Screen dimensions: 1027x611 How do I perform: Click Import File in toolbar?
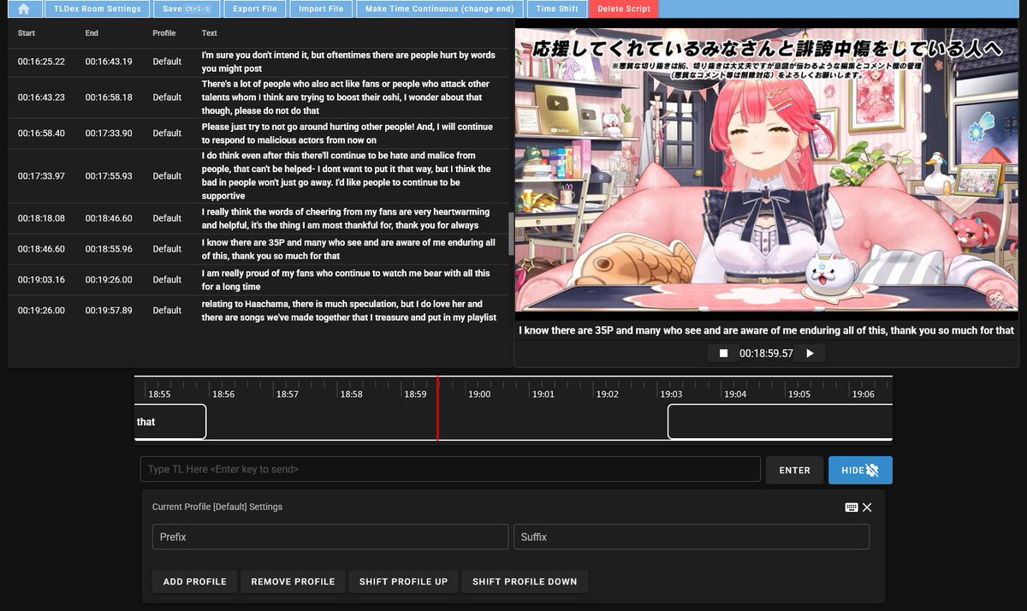click(x=321, y=9)
